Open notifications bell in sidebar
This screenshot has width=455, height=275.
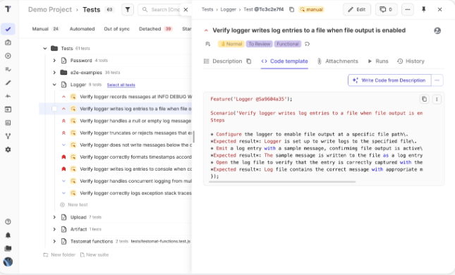click(x=8, y=235)
